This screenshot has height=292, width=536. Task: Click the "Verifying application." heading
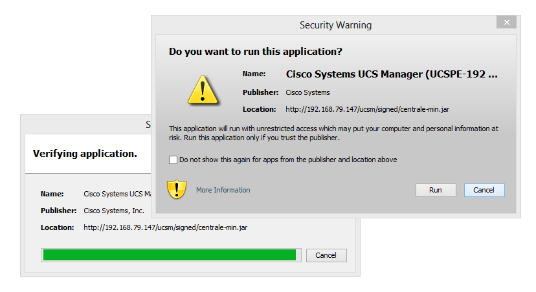pyautogui.click(x=85, y=154)
